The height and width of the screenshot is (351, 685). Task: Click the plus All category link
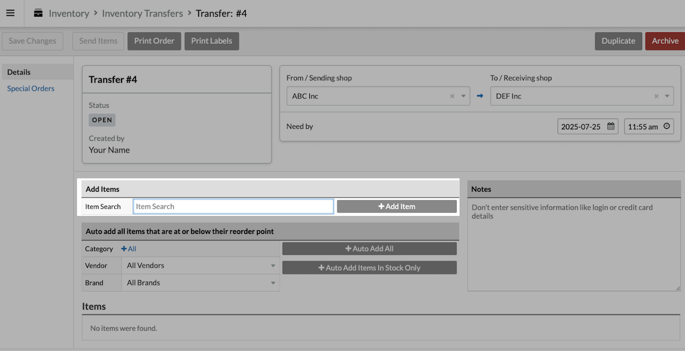(x=129, y=249)
